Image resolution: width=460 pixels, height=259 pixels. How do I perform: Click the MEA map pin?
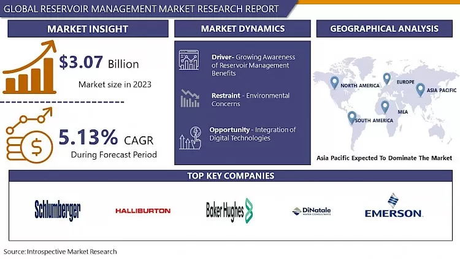click(385, 107)
